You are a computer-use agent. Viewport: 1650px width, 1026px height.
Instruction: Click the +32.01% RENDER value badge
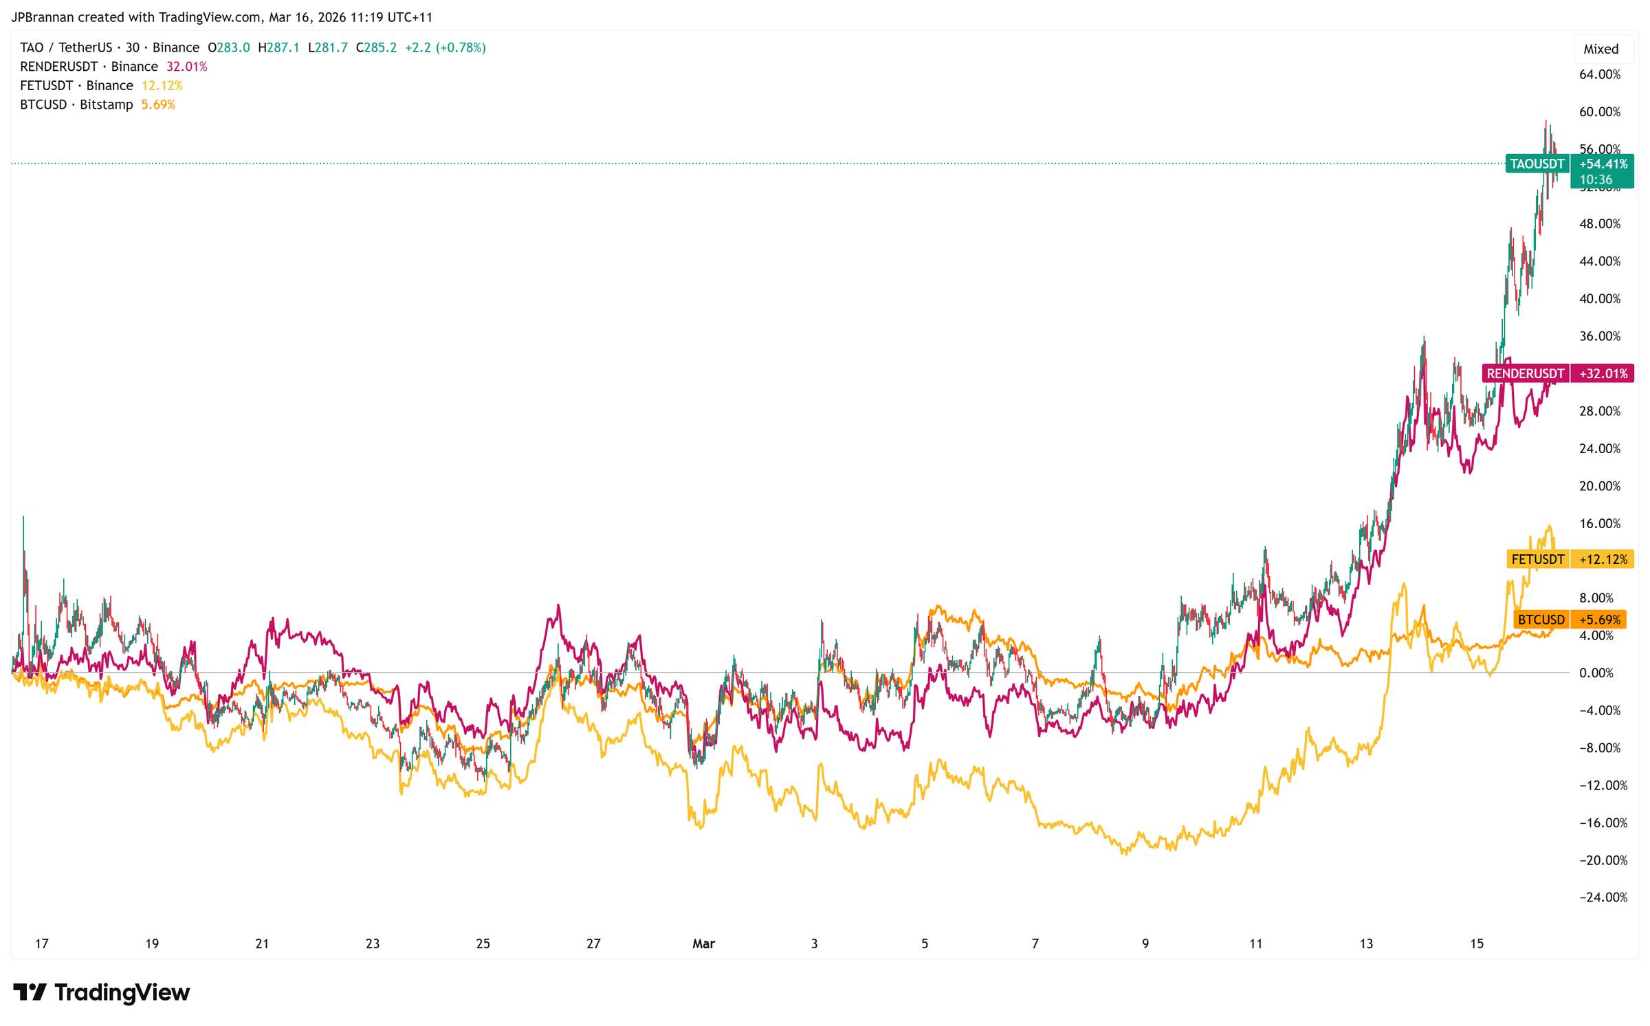(1603, 373)
